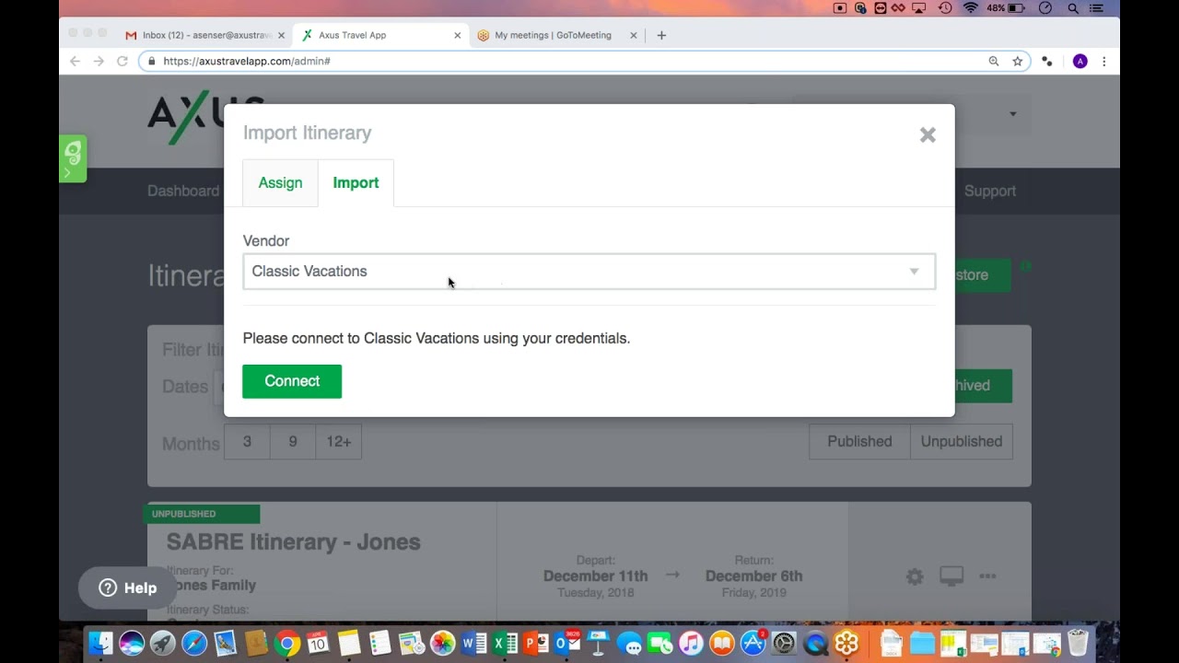Viewport: 1179px width, 663px height.
Task: Open the Help chat button
Action: pos(128,587)
